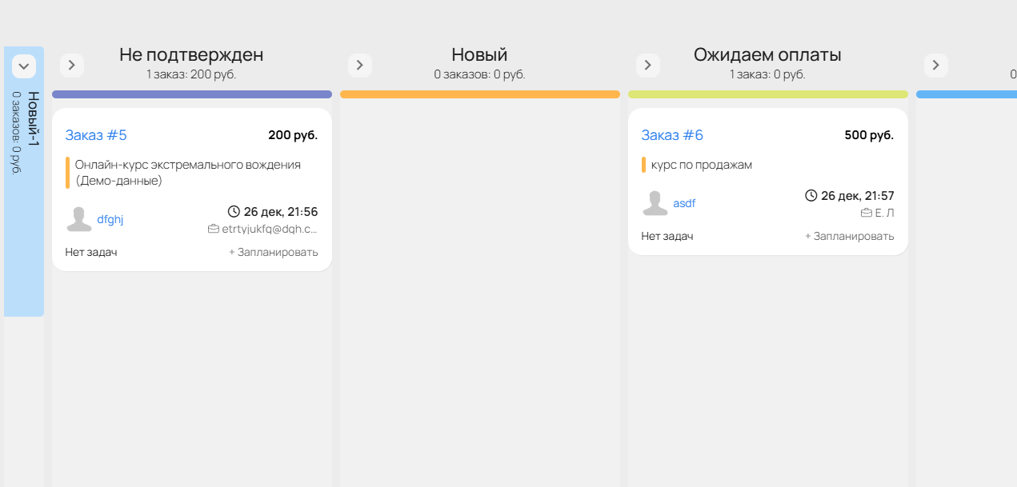
Task: Click the clock icon on order #5
Action: [234, 212]
